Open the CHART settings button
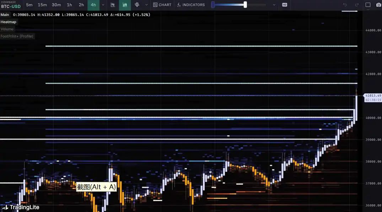This screenshot has width=382, height=212. click(162, 5)
